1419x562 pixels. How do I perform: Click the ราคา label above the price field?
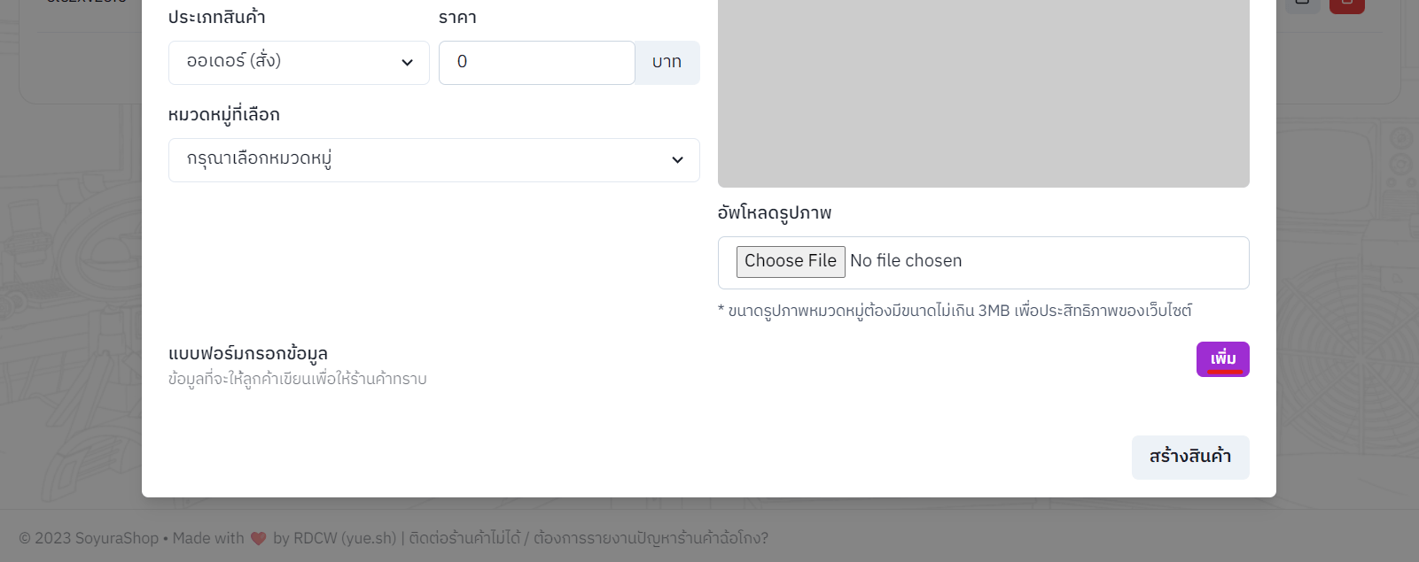[x=457, y=18]
